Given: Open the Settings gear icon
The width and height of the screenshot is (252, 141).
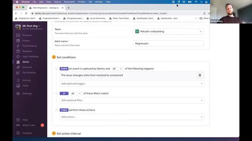Looking at the screenshot, I should [18, 94].
